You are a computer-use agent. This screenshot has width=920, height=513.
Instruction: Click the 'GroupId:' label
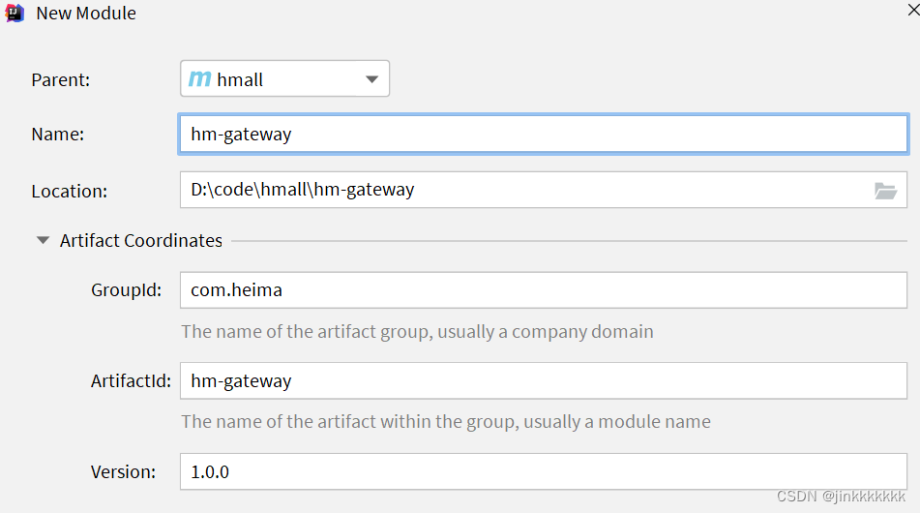coord(126,290)
